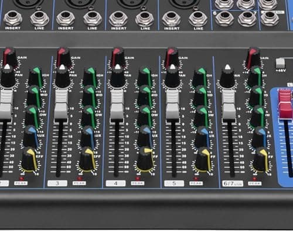Select channel 6/7 red GAIN knob

254,57
